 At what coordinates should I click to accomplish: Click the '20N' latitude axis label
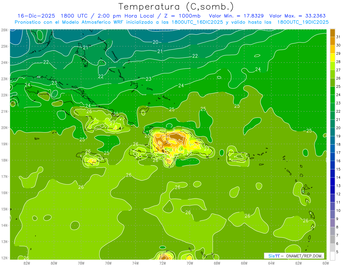[4, 128]
